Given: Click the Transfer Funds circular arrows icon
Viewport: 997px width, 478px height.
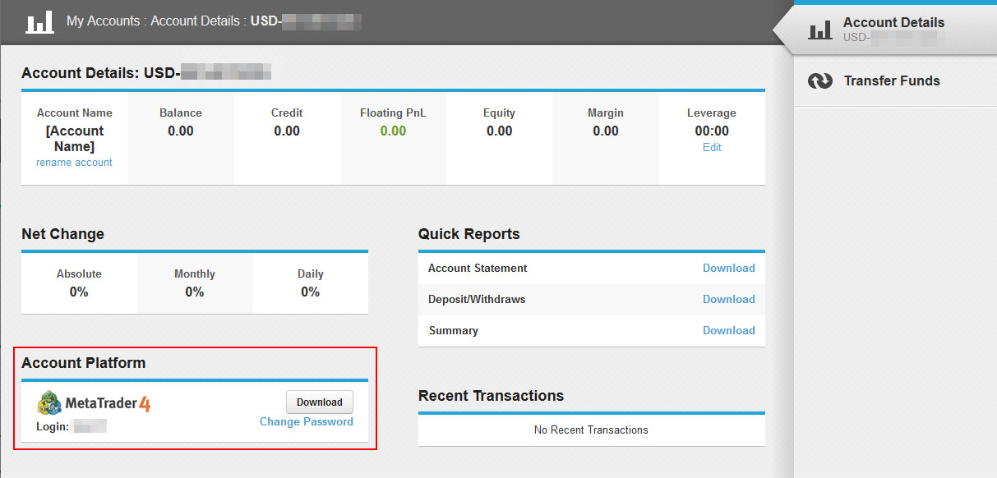Looking at the screenshot, I should [820, 81].
